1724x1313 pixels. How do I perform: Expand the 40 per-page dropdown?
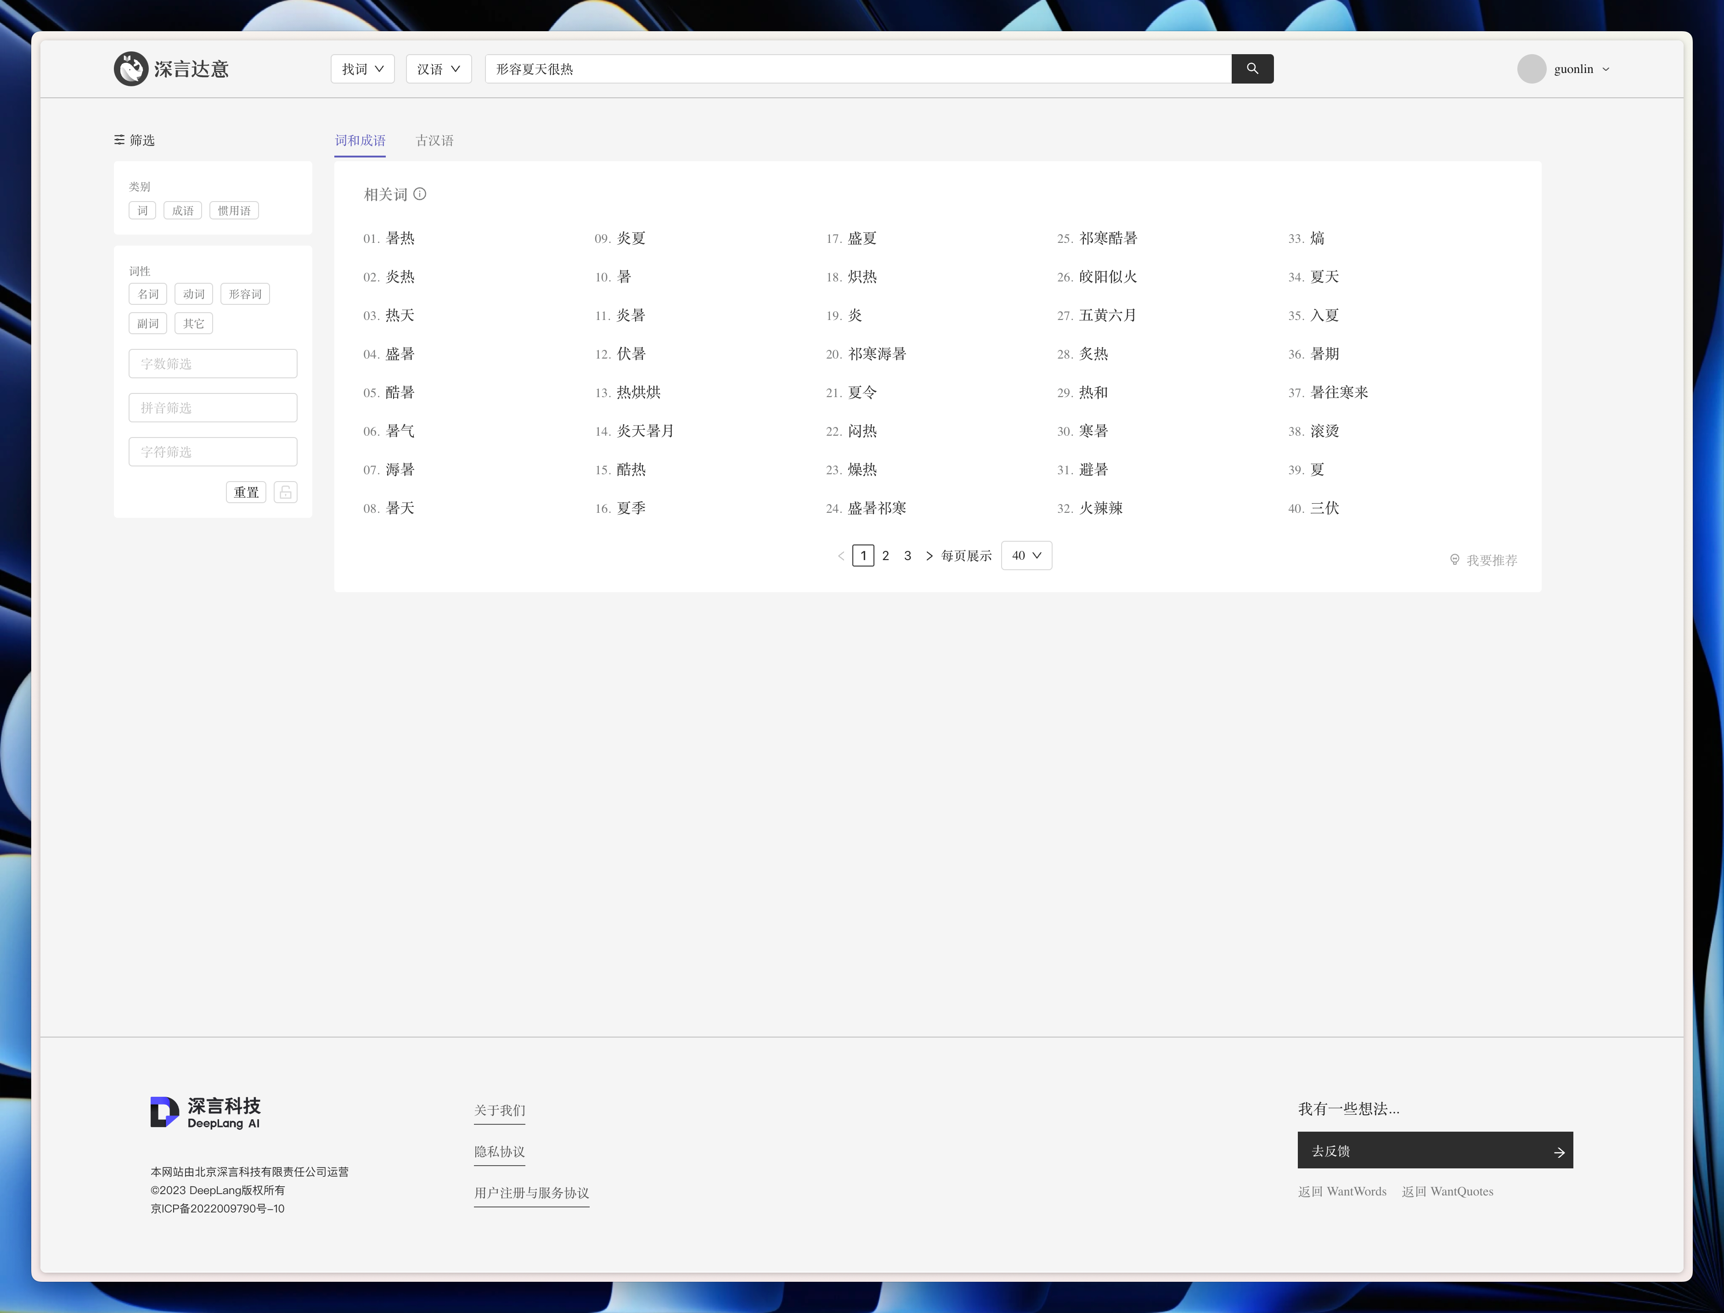[x=1026, y=555]
